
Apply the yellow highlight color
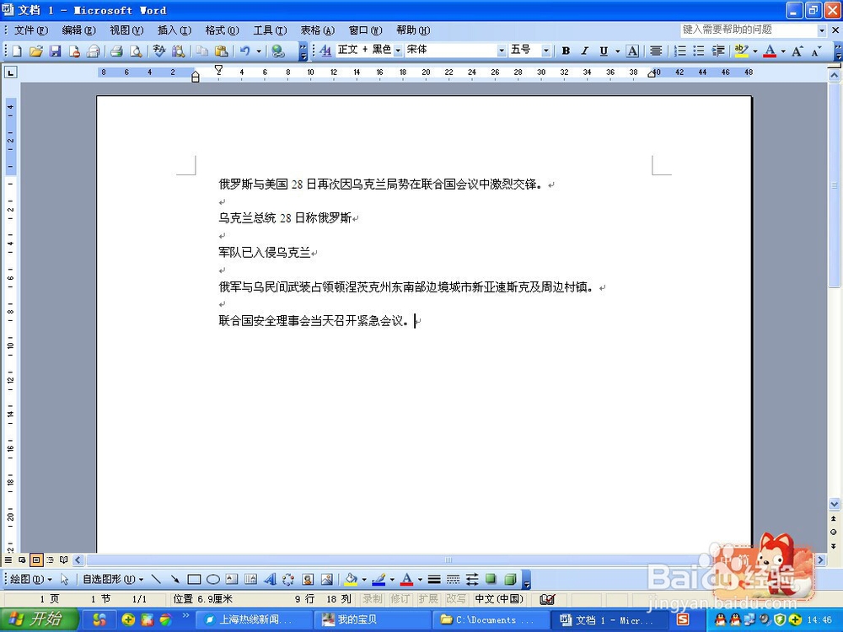coord(741,51)
